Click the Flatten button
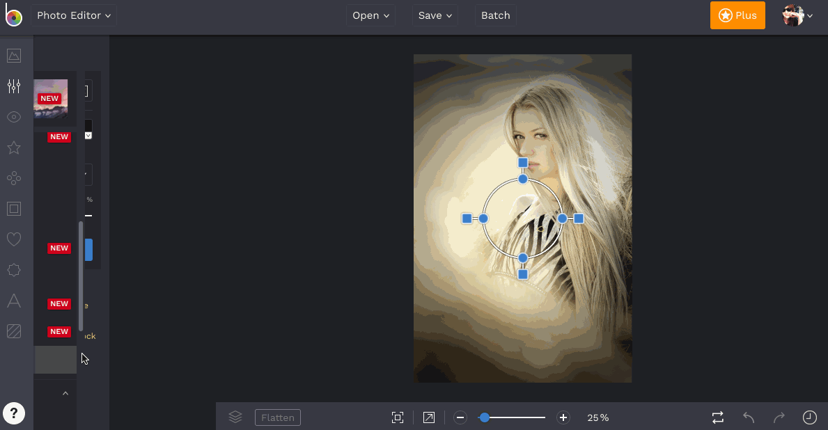This screenshot has width=828, height=430. [278, 417]
